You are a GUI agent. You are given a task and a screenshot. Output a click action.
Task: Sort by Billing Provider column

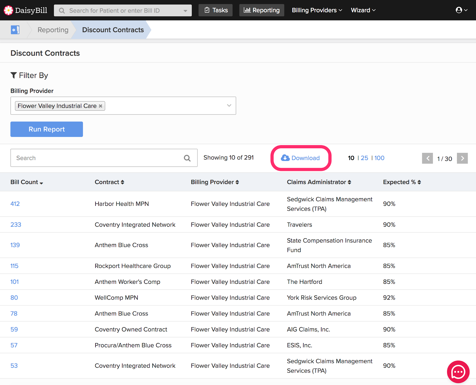(215, 182)
